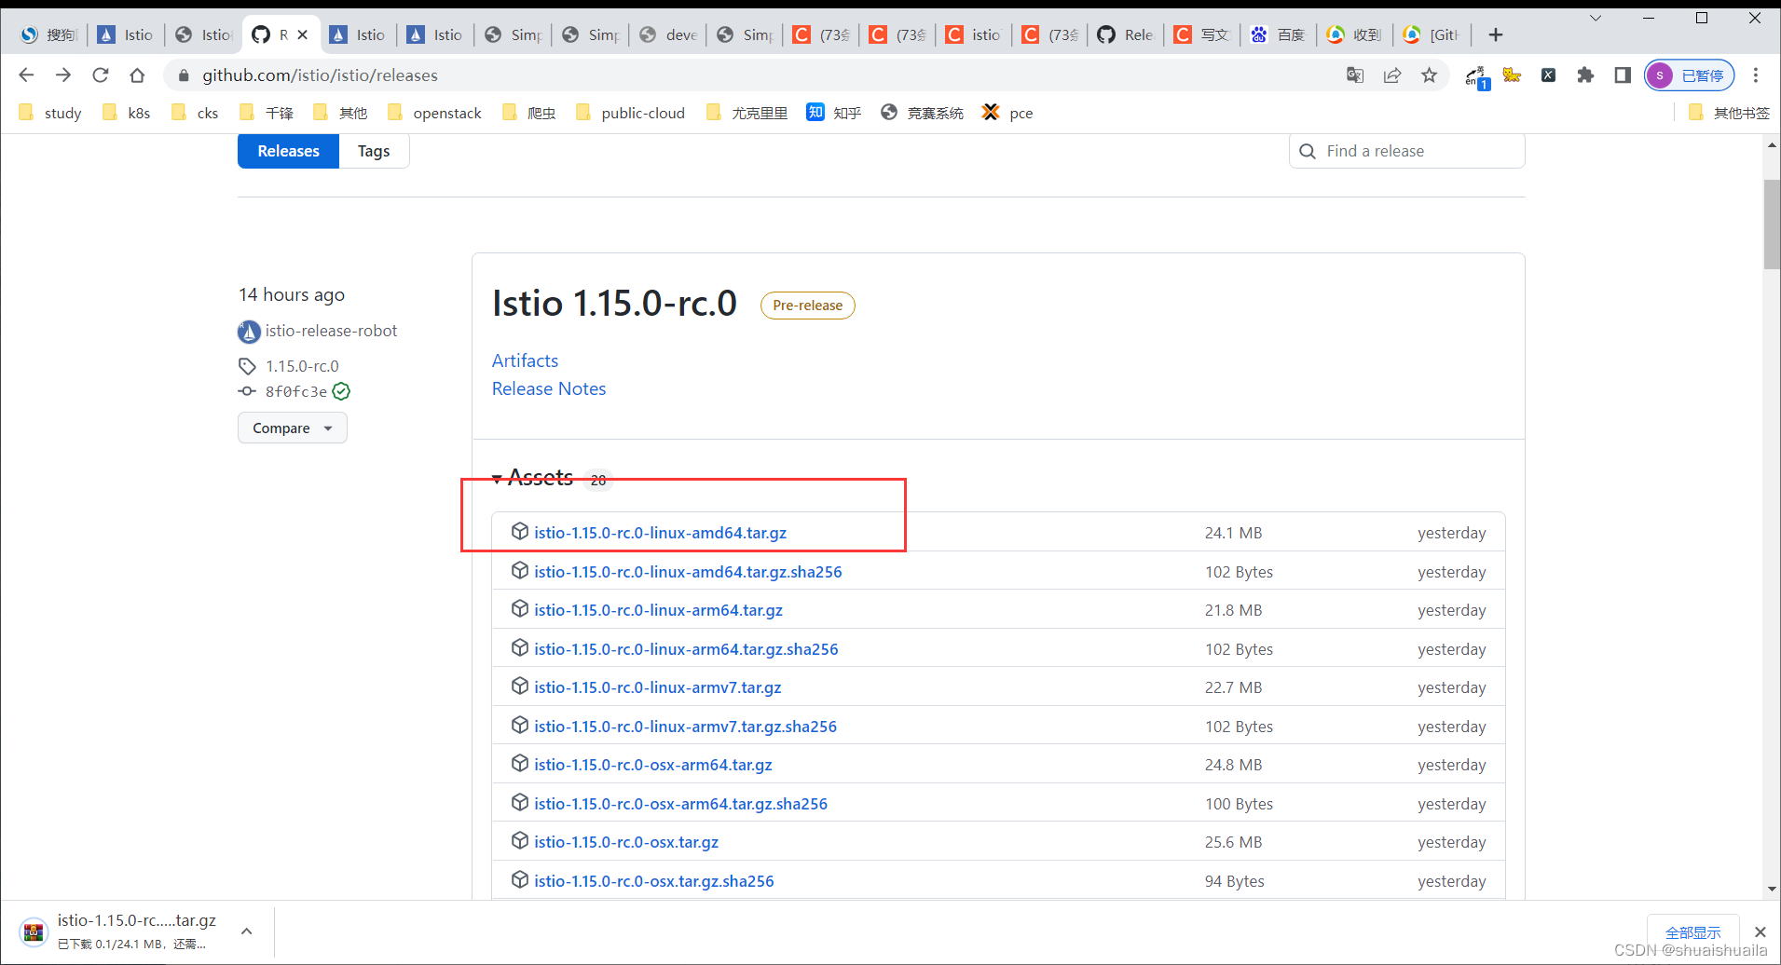Click the verified commit checkmark icon
This screenshot has width=1781, height=965.
pos(341,391)
